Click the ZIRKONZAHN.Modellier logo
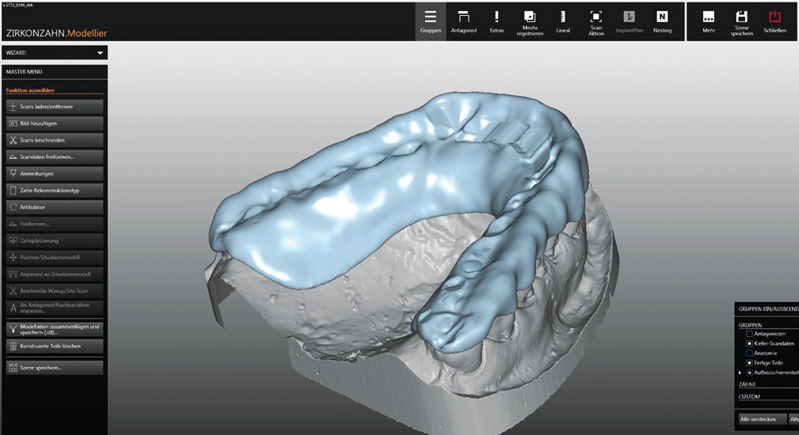 click(x=56, y=33)
